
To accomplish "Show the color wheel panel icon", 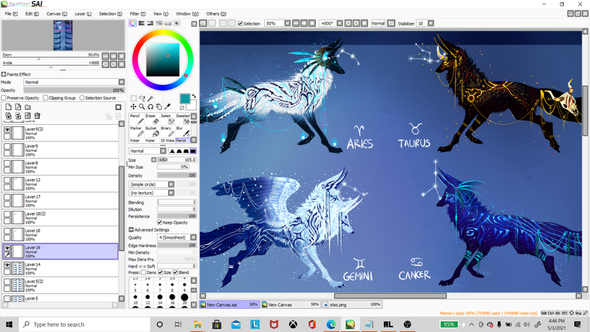I will (x=133, y=23).
